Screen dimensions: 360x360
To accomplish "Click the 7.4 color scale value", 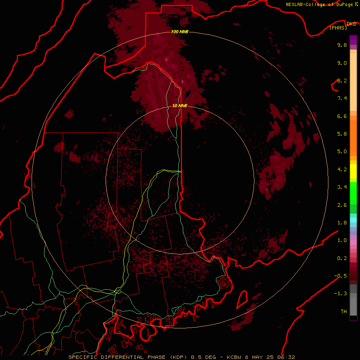I will click(342, 98).
